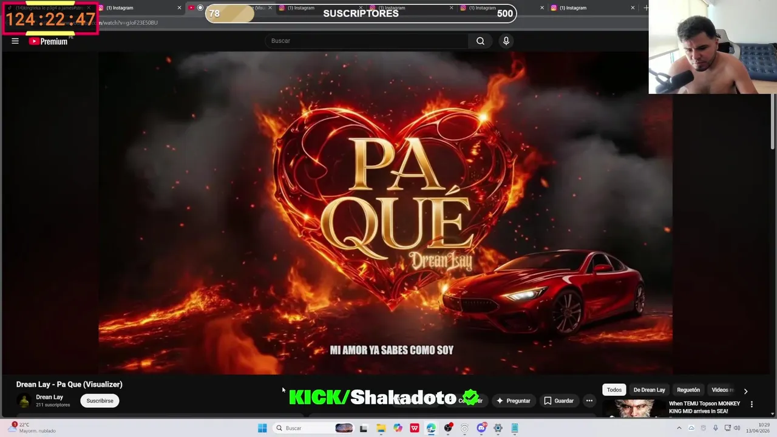The width and height of the screenshot is (777, 437).
Task: Switch to the leftmost Instagram browser tab
Action: (x=140, y=8)
